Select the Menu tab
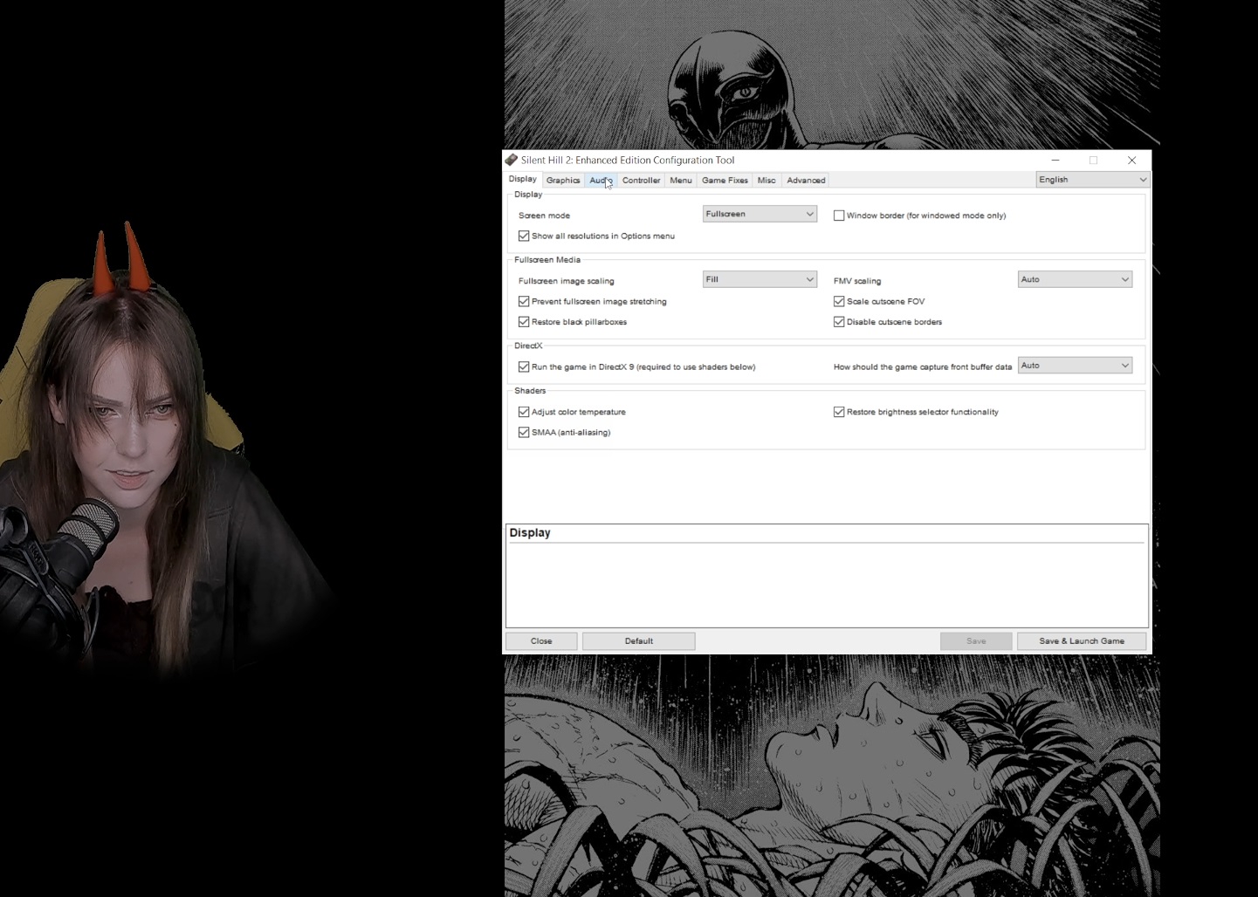1258x897 pixels. 681,181
